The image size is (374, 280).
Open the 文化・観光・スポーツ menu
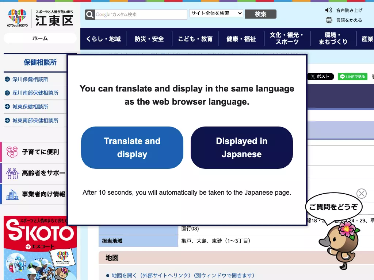click(287, 39)
